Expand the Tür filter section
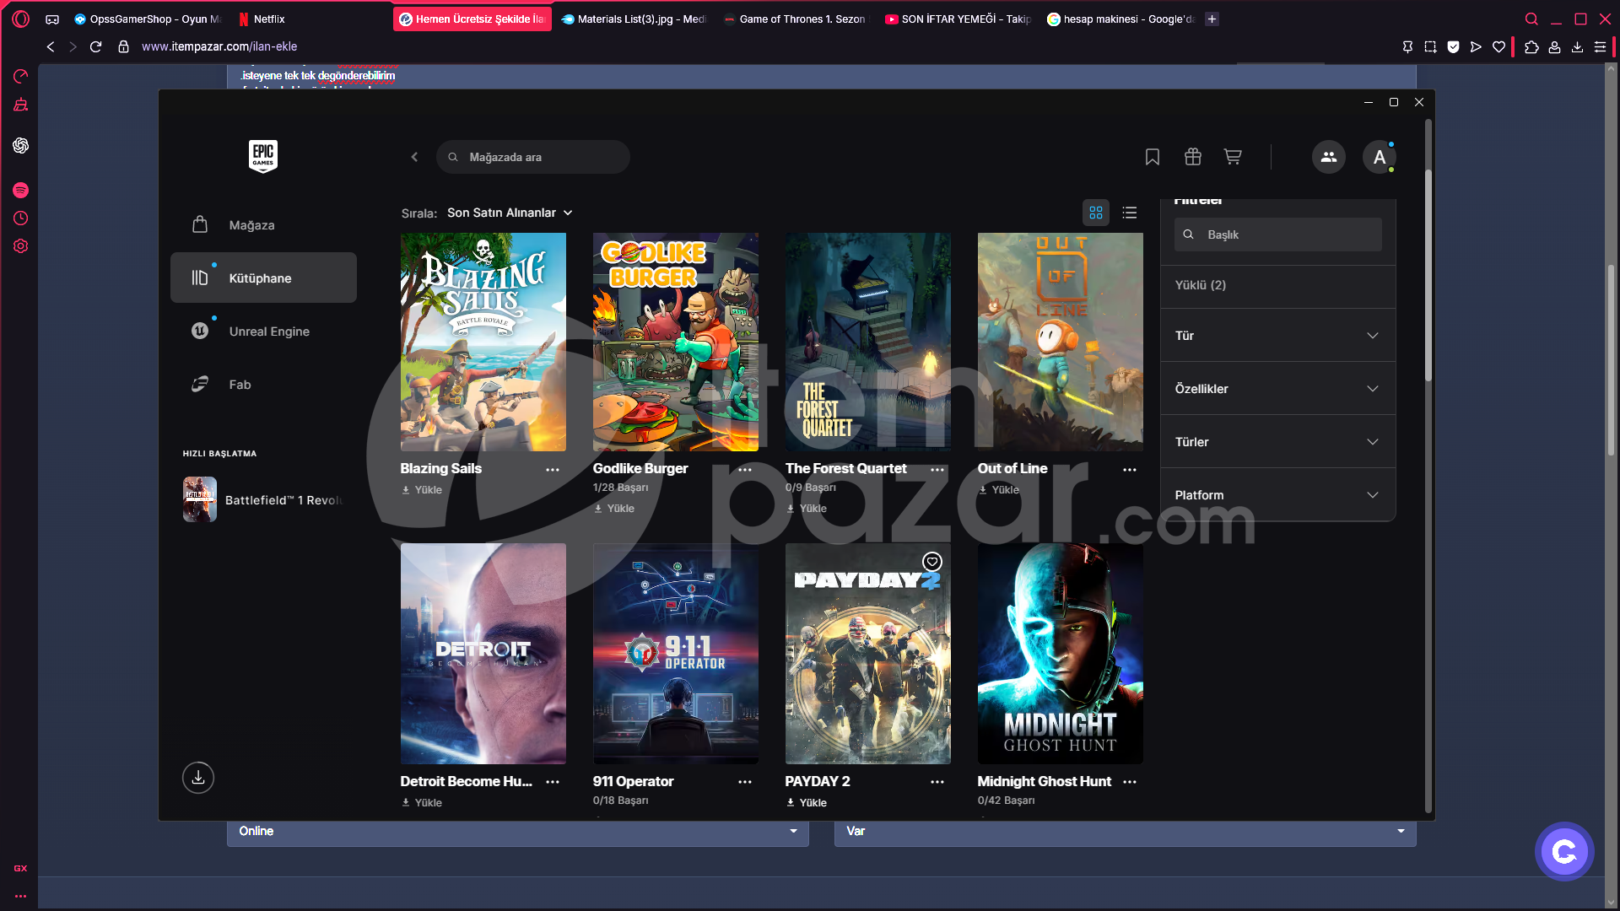1620x911 pixels. (1277, 336)
